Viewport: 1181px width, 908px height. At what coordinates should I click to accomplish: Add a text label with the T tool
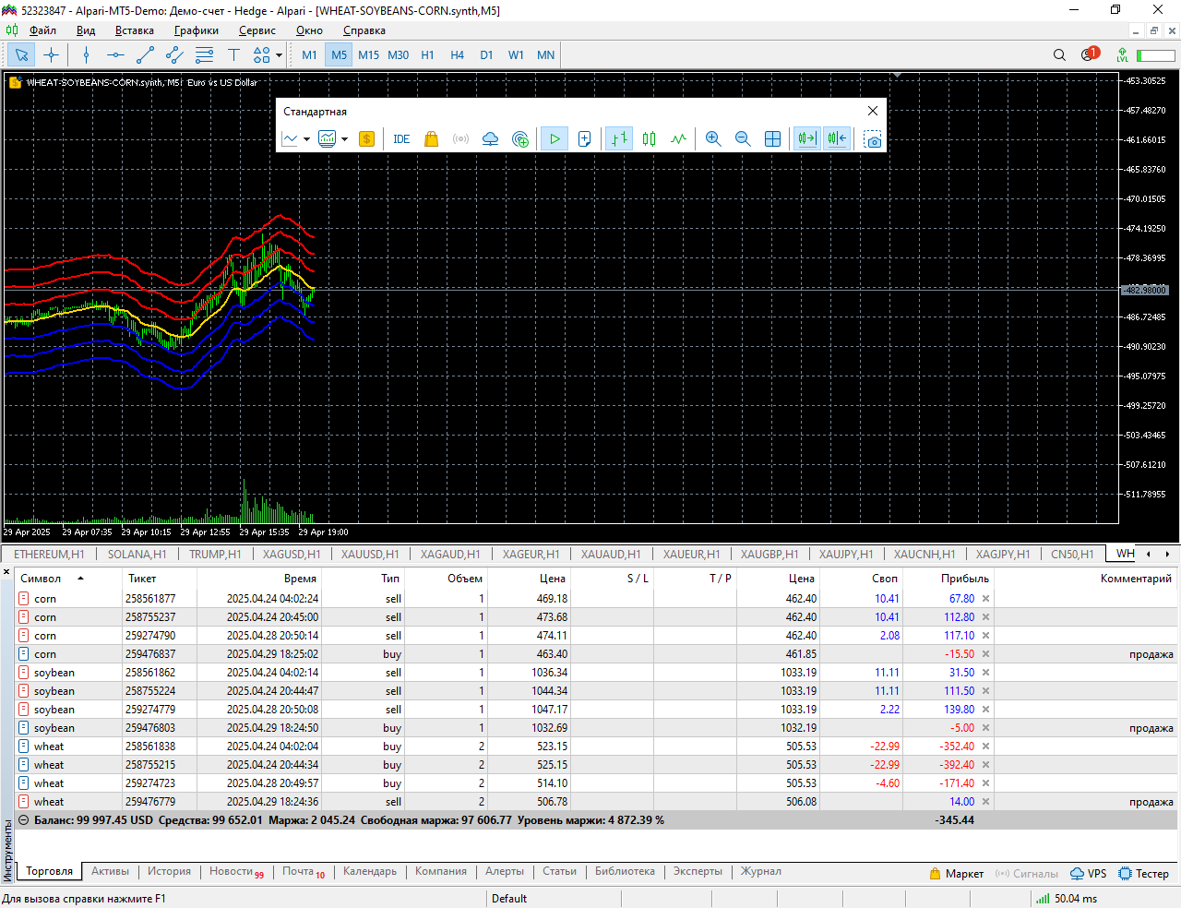click(x=233, y=55)
